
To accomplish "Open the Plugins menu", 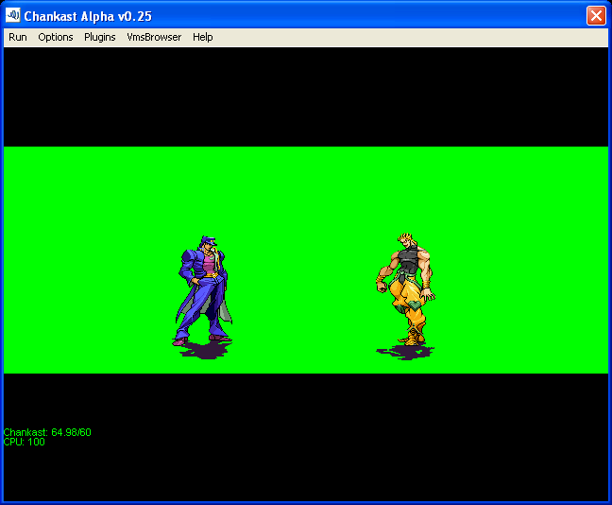I will pos(100,37).
